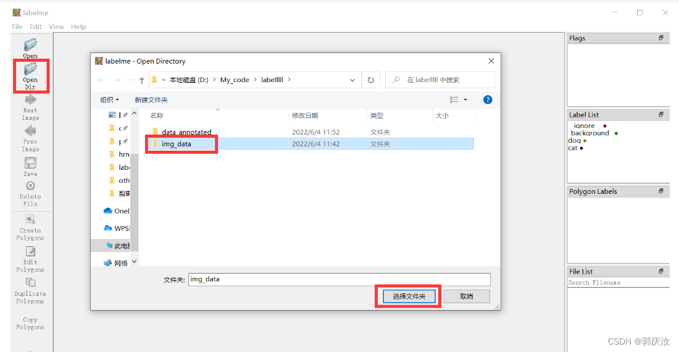Select 此电脑 in navigation pane
The height and width of the screenshot is (352, 679).
coord(117,246)
